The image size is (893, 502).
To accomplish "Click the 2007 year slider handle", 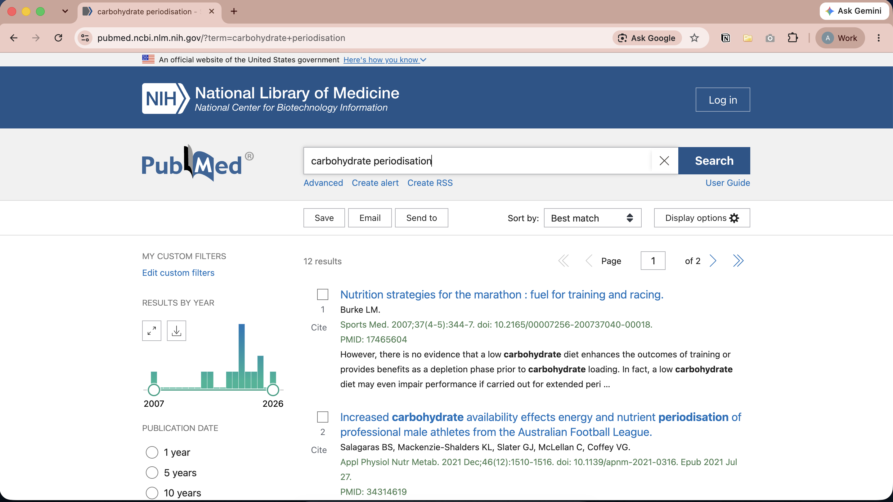I will (154, 390).
